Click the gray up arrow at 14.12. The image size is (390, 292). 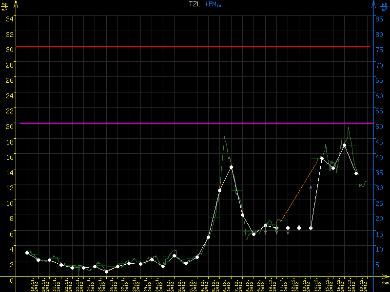[311, 188]
